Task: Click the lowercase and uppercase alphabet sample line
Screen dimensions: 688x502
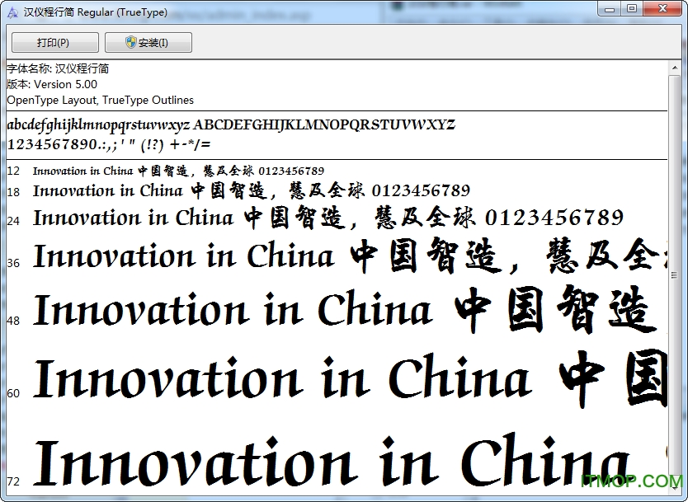Action: 231,125
